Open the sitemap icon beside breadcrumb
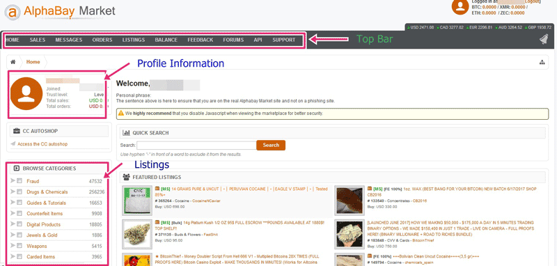The width and height of the screenshot is (557, 266). tap(542, 62)
